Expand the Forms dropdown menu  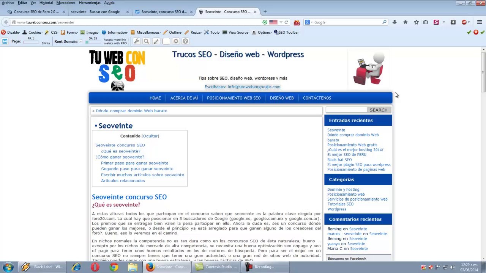69,33
